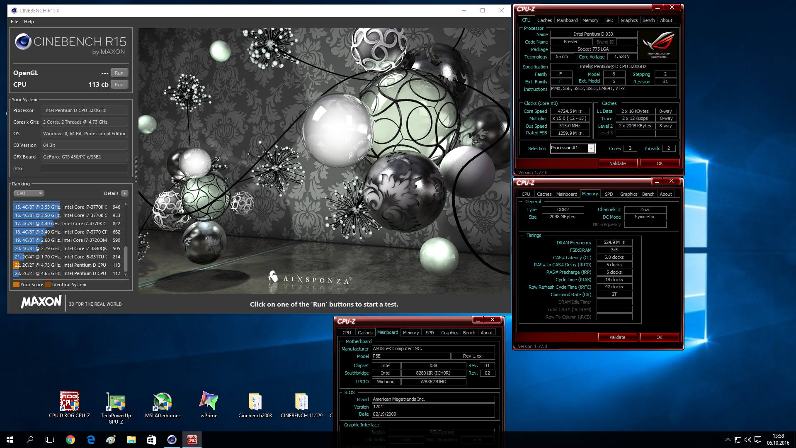The height and width of the screenshot is (448, 796).
Task: Click the P5E motherboard model field
Action: 411,356
